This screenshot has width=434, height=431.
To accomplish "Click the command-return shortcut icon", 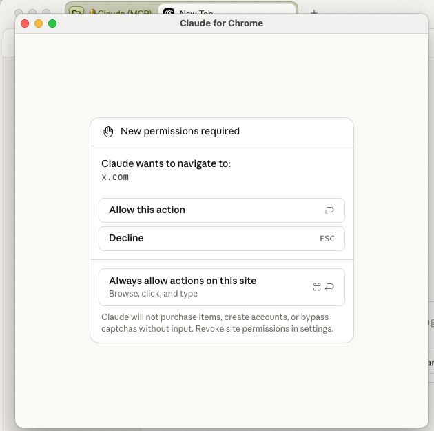I will tap(323, 287).
